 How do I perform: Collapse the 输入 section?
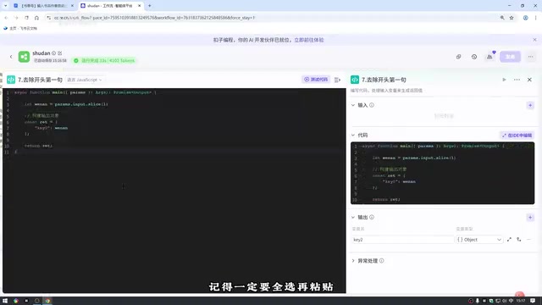(353, 105)
